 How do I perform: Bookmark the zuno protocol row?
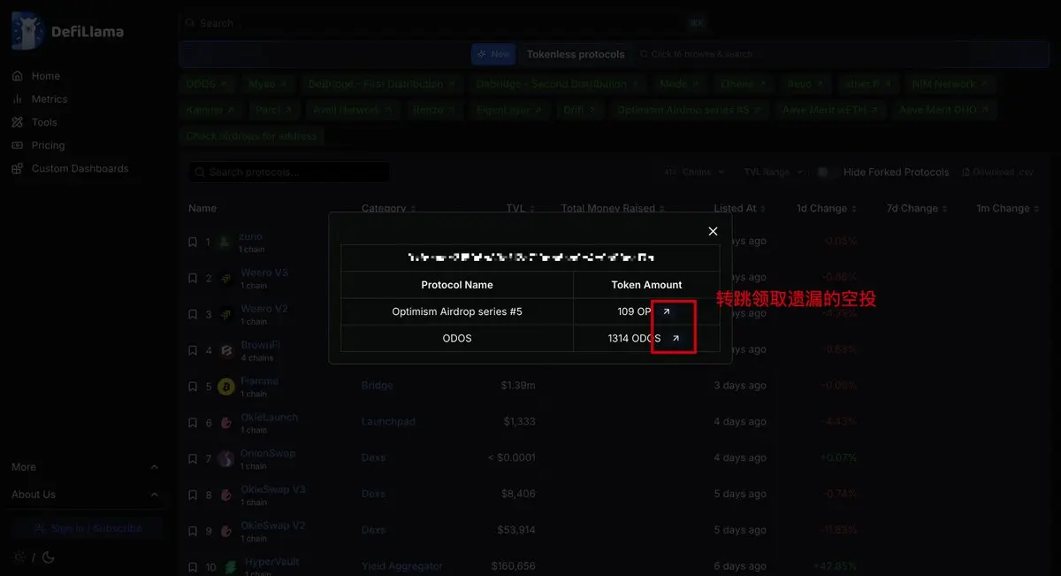(x=193, y=242)
